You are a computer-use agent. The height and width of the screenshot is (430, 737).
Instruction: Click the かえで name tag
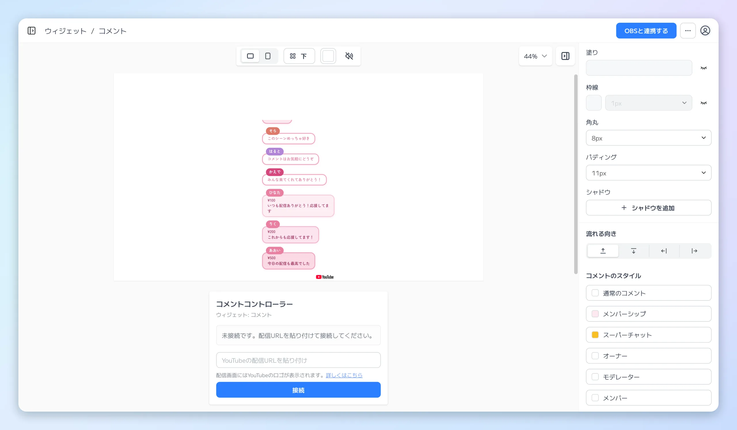[x=275, y=172]
